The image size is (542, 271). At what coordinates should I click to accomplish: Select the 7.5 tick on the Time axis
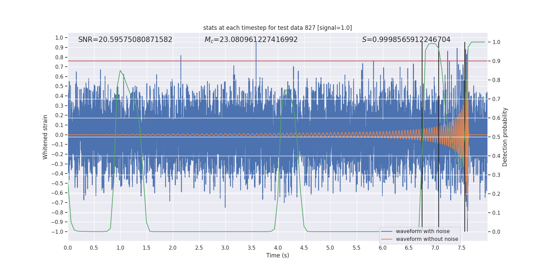click(x=461, y=248)
